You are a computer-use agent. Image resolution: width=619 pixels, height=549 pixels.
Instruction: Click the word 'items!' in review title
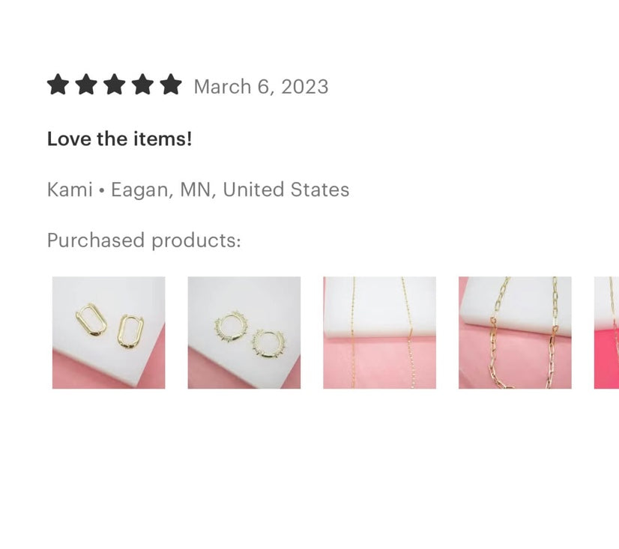(x=163, y=139)
